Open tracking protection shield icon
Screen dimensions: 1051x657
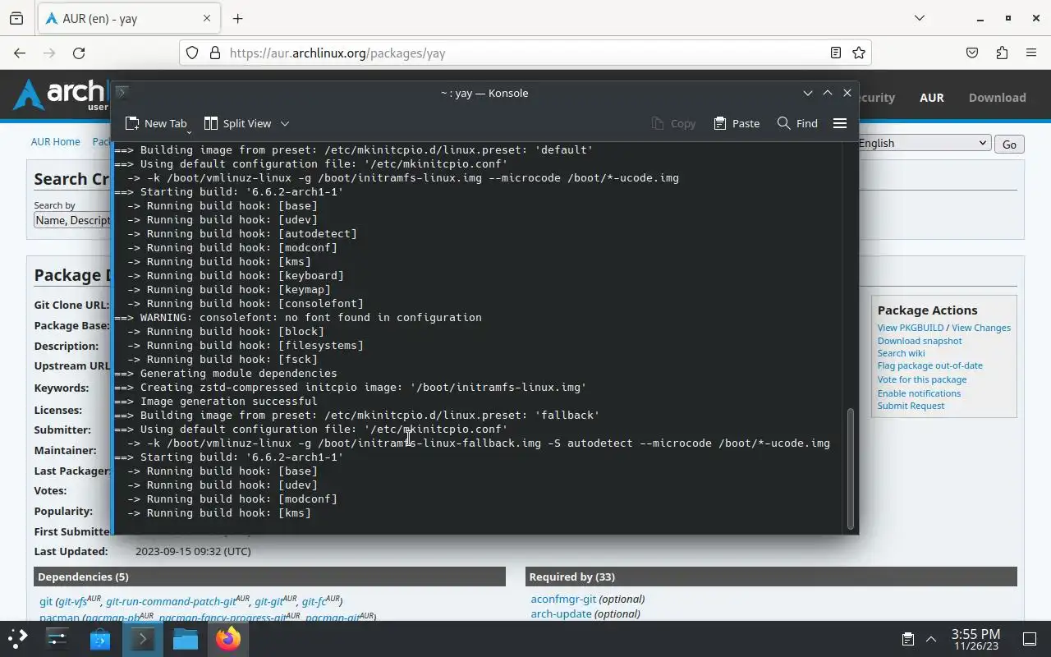(192, 53)
